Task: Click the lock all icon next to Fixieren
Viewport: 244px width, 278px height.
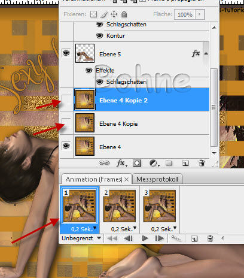Action: pos(124,14)
